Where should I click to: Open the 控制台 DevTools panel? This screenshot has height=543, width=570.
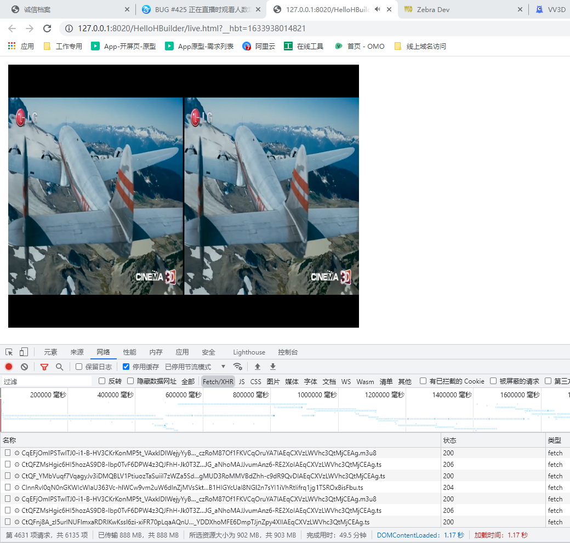288,352
